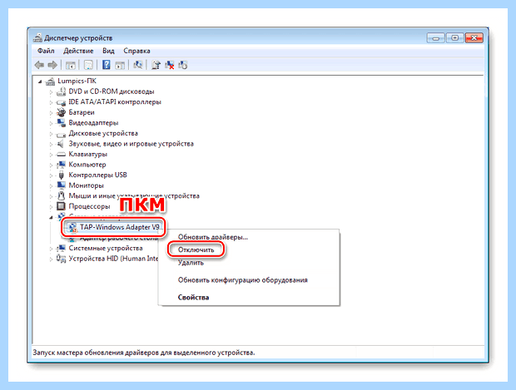
Task: Expand the Процессоры node
Action: coord(51,207)
